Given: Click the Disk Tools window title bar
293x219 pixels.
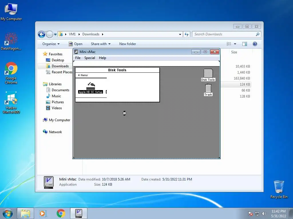Looking at the screenshot, I should coord(117,70).
